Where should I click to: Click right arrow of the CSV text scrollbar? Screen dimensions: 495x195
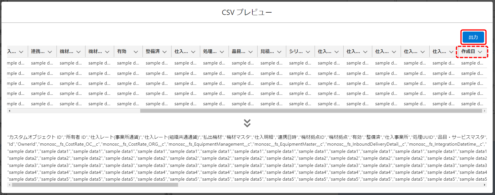[x=485, y=185]
